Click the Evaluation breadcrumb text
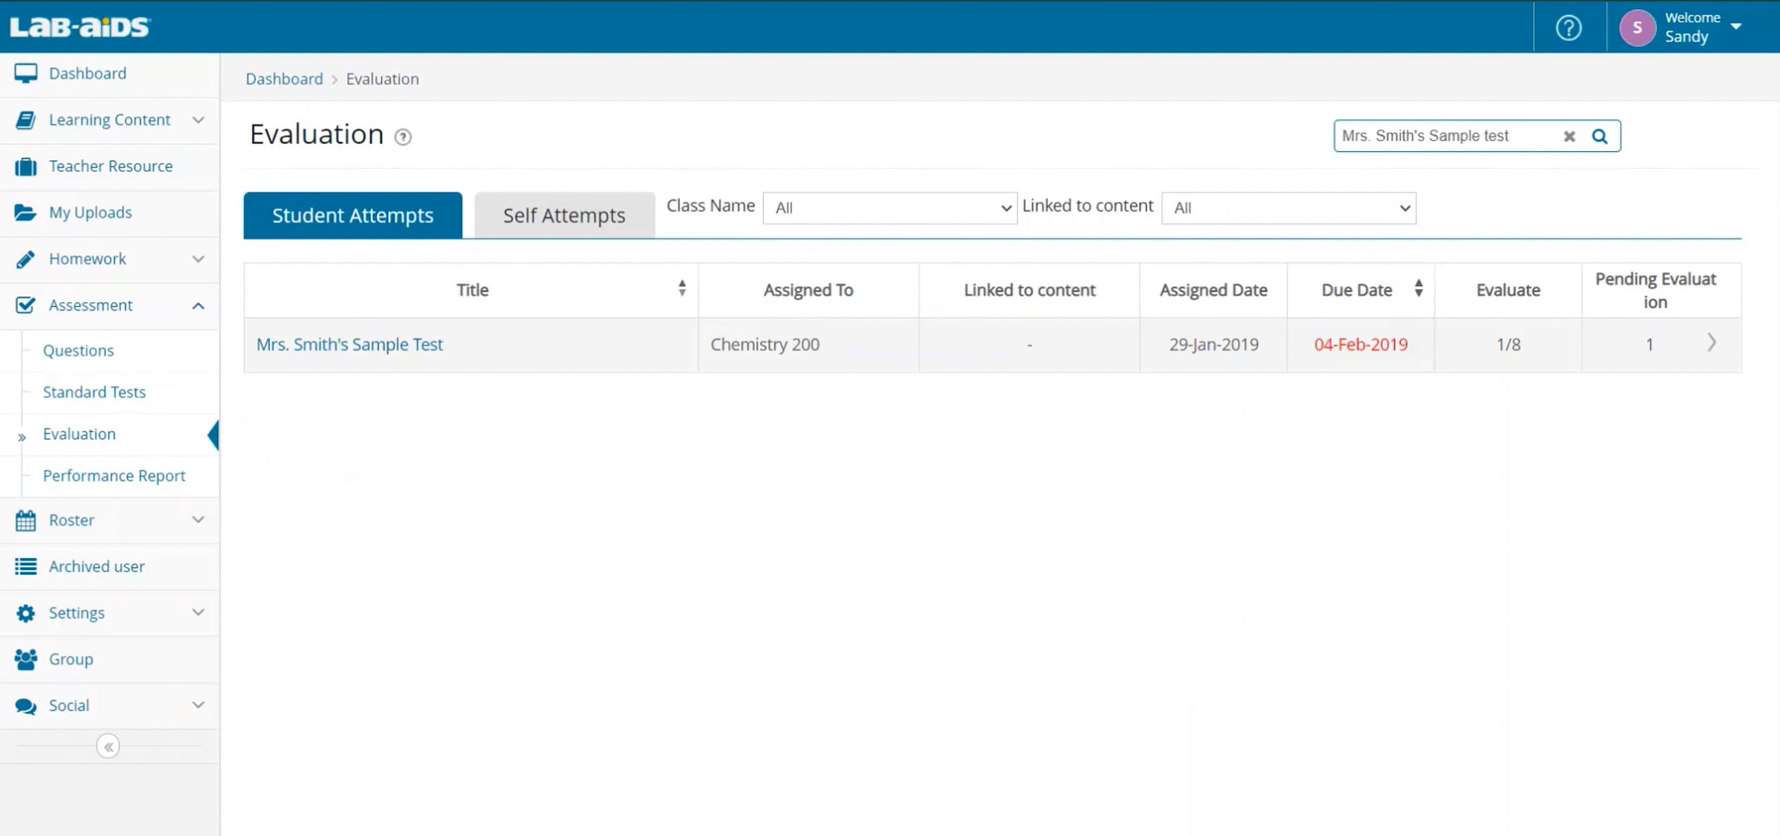Image resolution: width=1780 pixels, height=836 pixels. (x=383, y=79)
